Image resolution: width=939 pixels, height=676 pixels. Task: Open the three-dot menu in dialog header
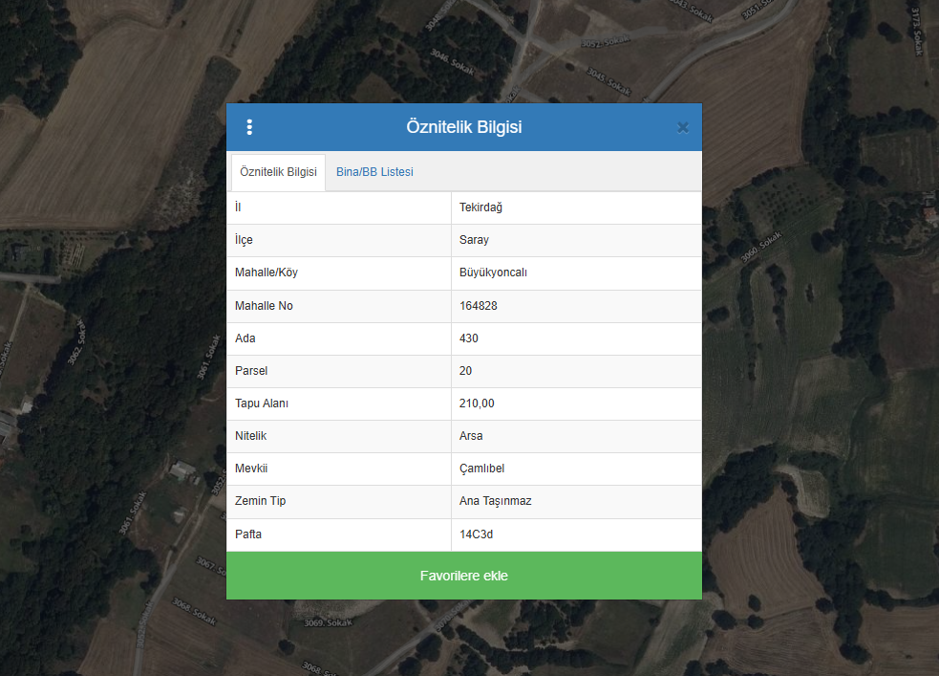point(249,127)
